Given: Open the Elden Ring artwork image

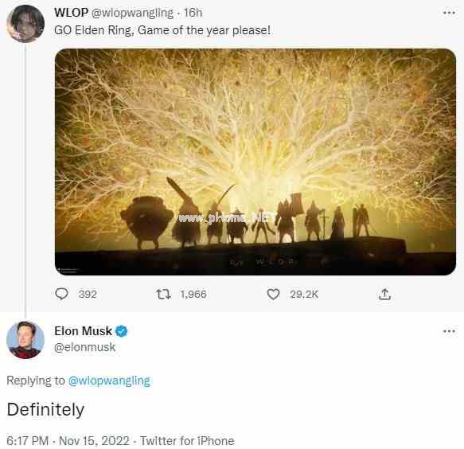Looking at the screenshot, I should click(255, 162).
